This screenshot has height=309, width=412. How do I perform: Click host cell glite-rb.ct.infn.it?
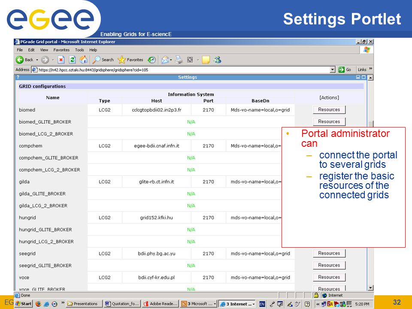point(157,182)
